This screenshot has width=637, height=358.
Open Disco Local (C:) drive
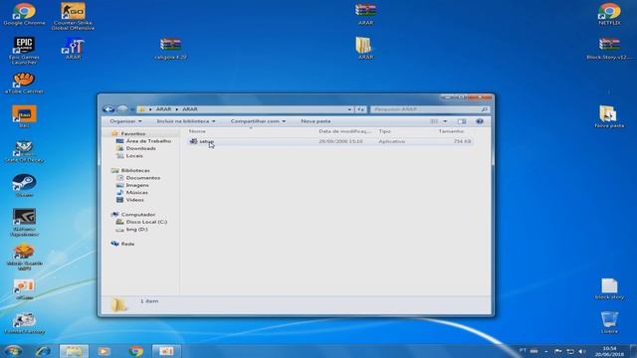tap(146, 222)
